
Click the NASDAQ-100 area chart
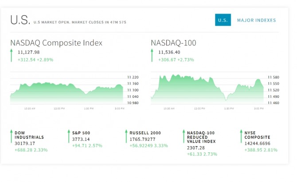click(207, 91)
